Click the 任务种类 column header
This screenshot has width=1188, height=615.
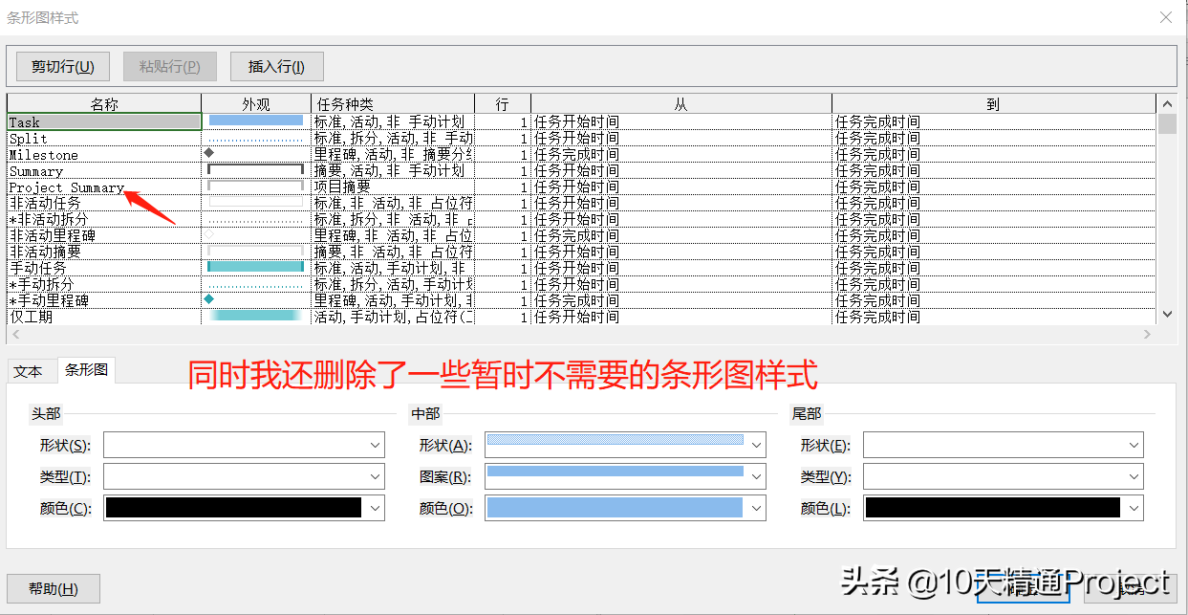tap(393, 104)
